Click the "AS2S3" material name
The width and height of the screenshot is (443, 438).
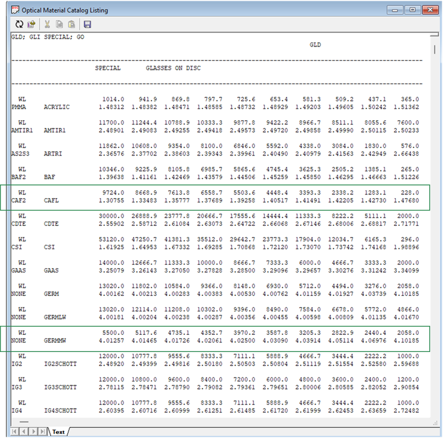(x=20, y=154)
